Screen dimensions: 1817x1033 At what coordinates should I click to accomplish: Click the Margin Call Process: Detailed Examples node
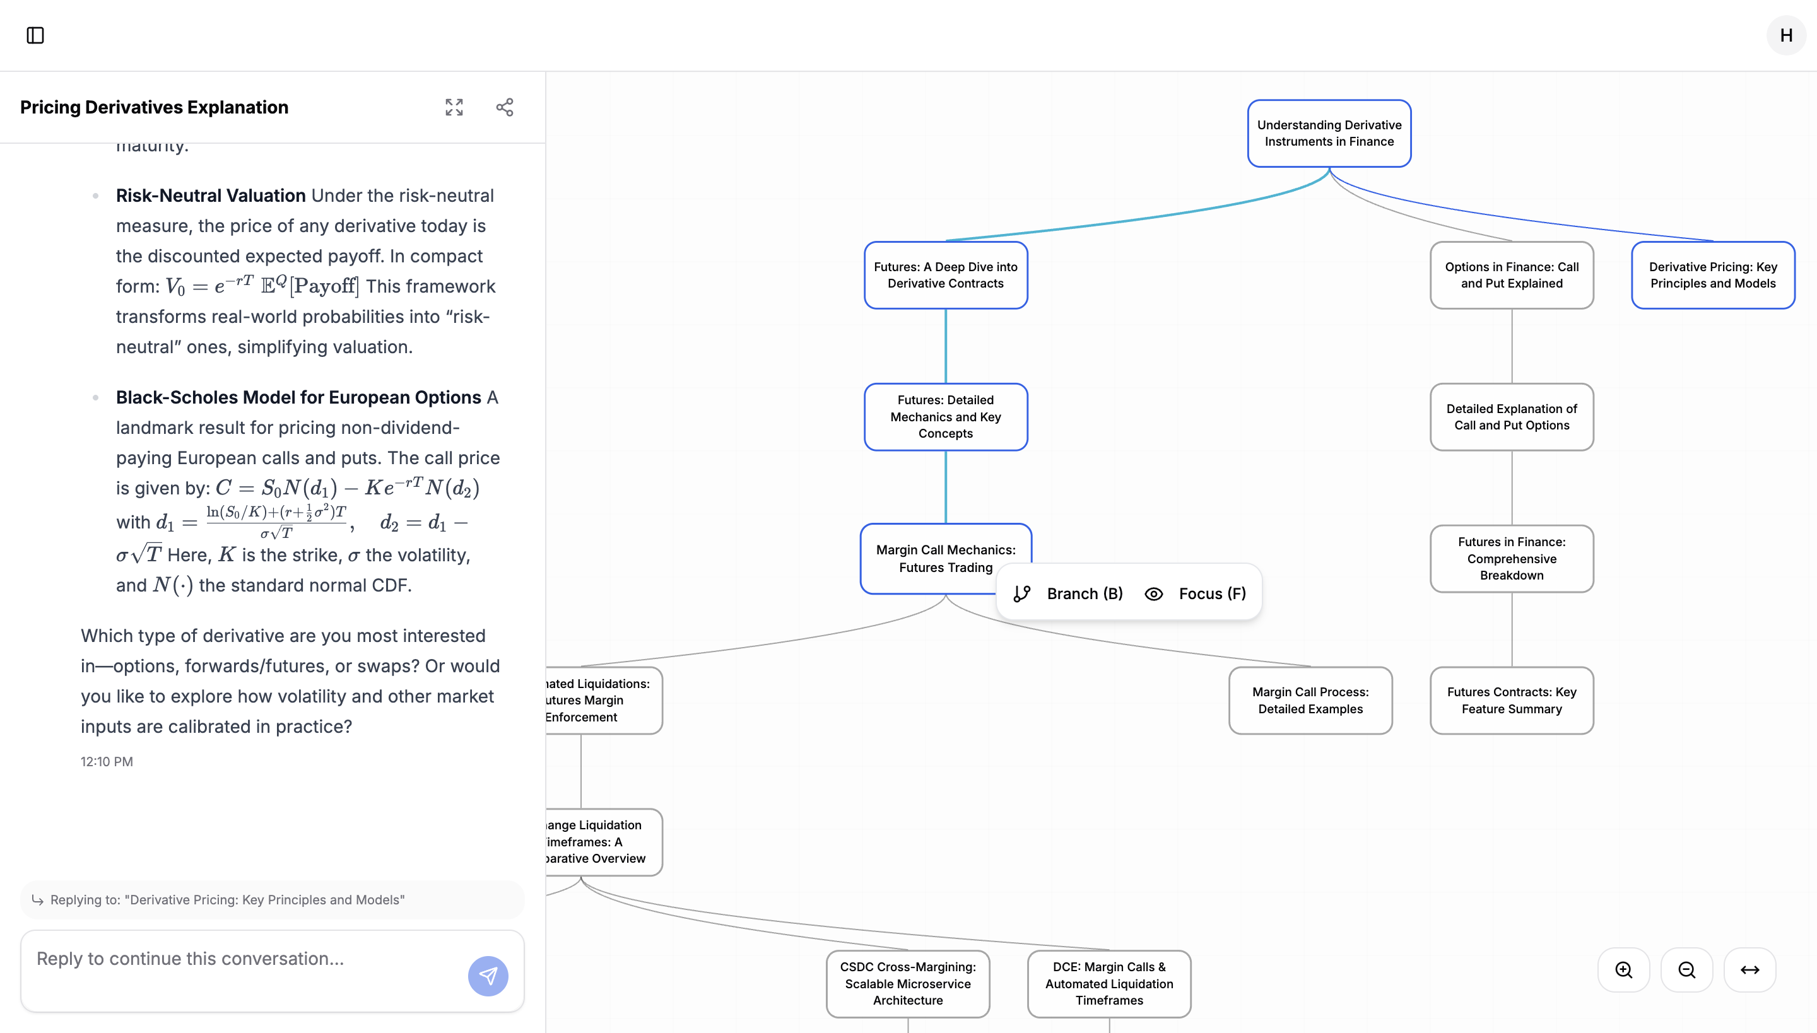pyautogui.click(x=1310, y=700)
